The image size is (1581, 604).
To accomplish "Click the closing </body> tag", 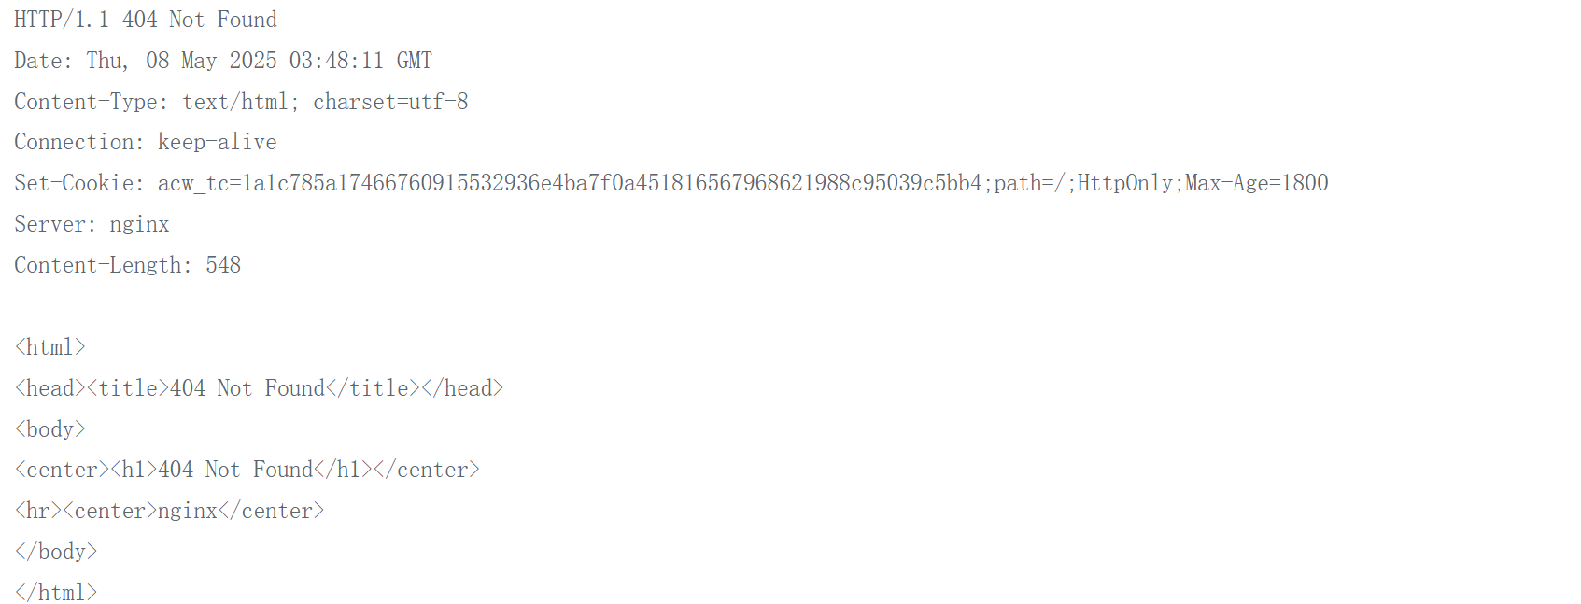I will (x=56, y=552).
